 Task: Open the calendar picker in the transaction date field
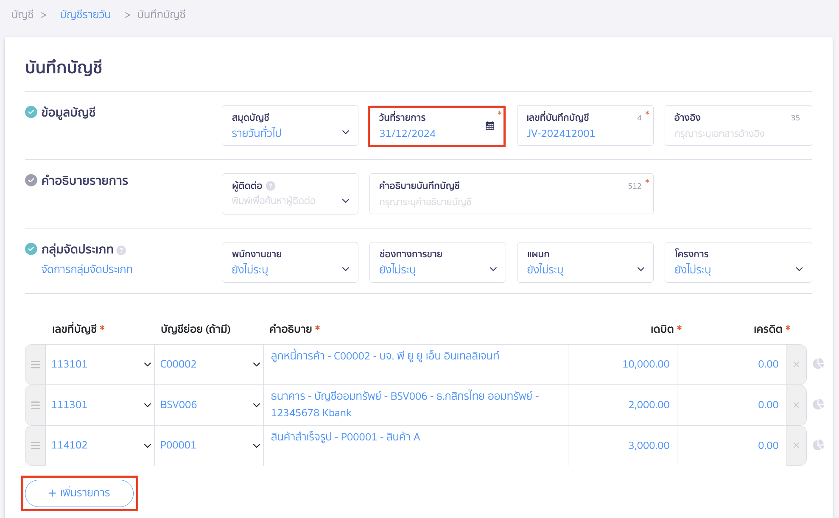[489, 126]
